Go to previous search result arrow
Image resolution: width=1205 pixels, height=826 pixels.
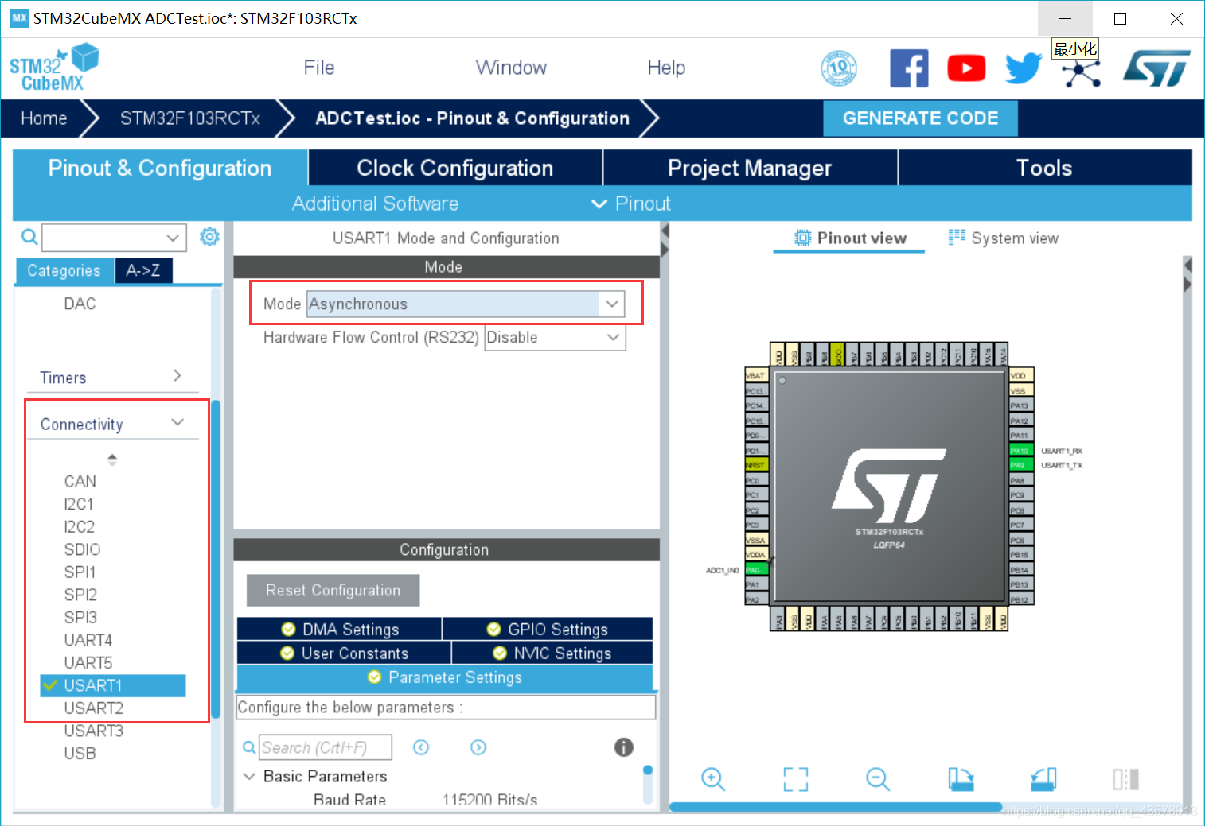click(x=421, y=747)
